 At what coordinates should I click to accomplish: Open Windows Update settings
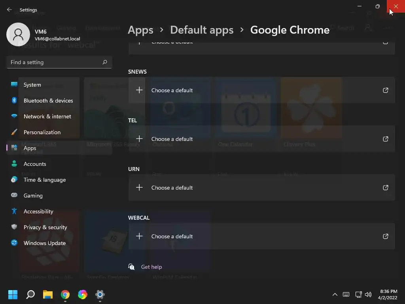point(59,243)
